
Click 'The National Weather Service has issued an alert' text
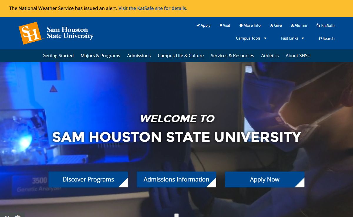63,8
